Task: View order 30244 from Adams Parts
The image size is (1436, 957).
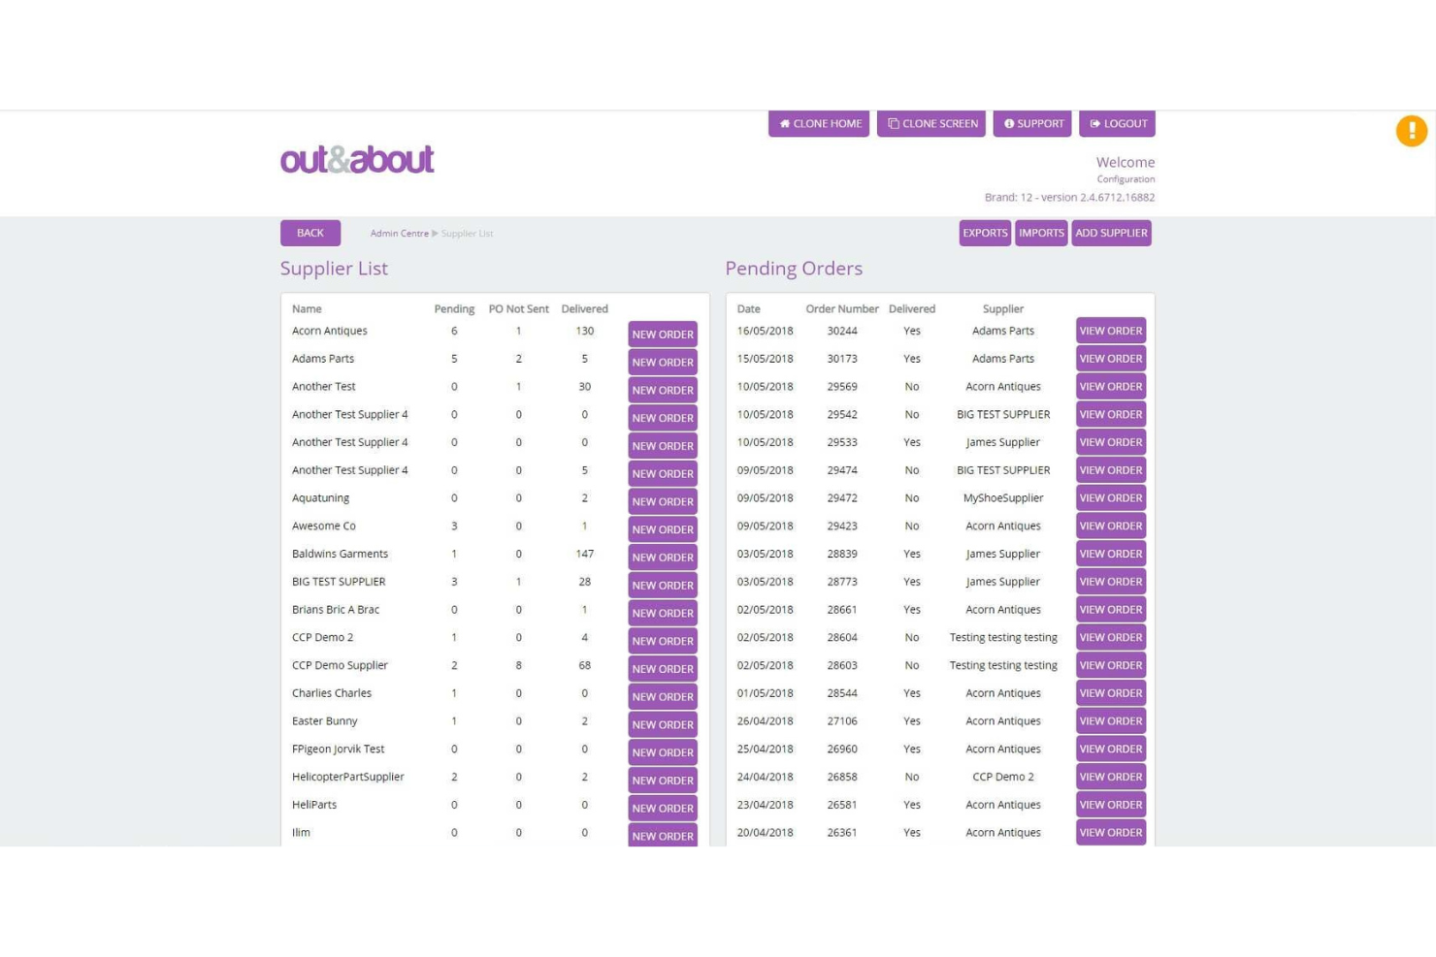Action: click(1111, 330)
